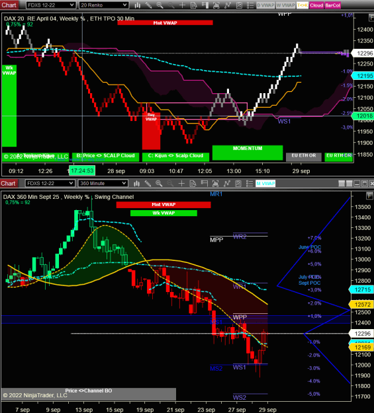Open bar type icon in top chart toolbar
This screenshot has height=413, width=374.
point(137,5)
